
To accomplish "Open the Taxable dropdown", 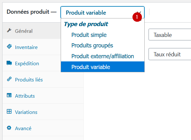I will click(x=170, y=35).
